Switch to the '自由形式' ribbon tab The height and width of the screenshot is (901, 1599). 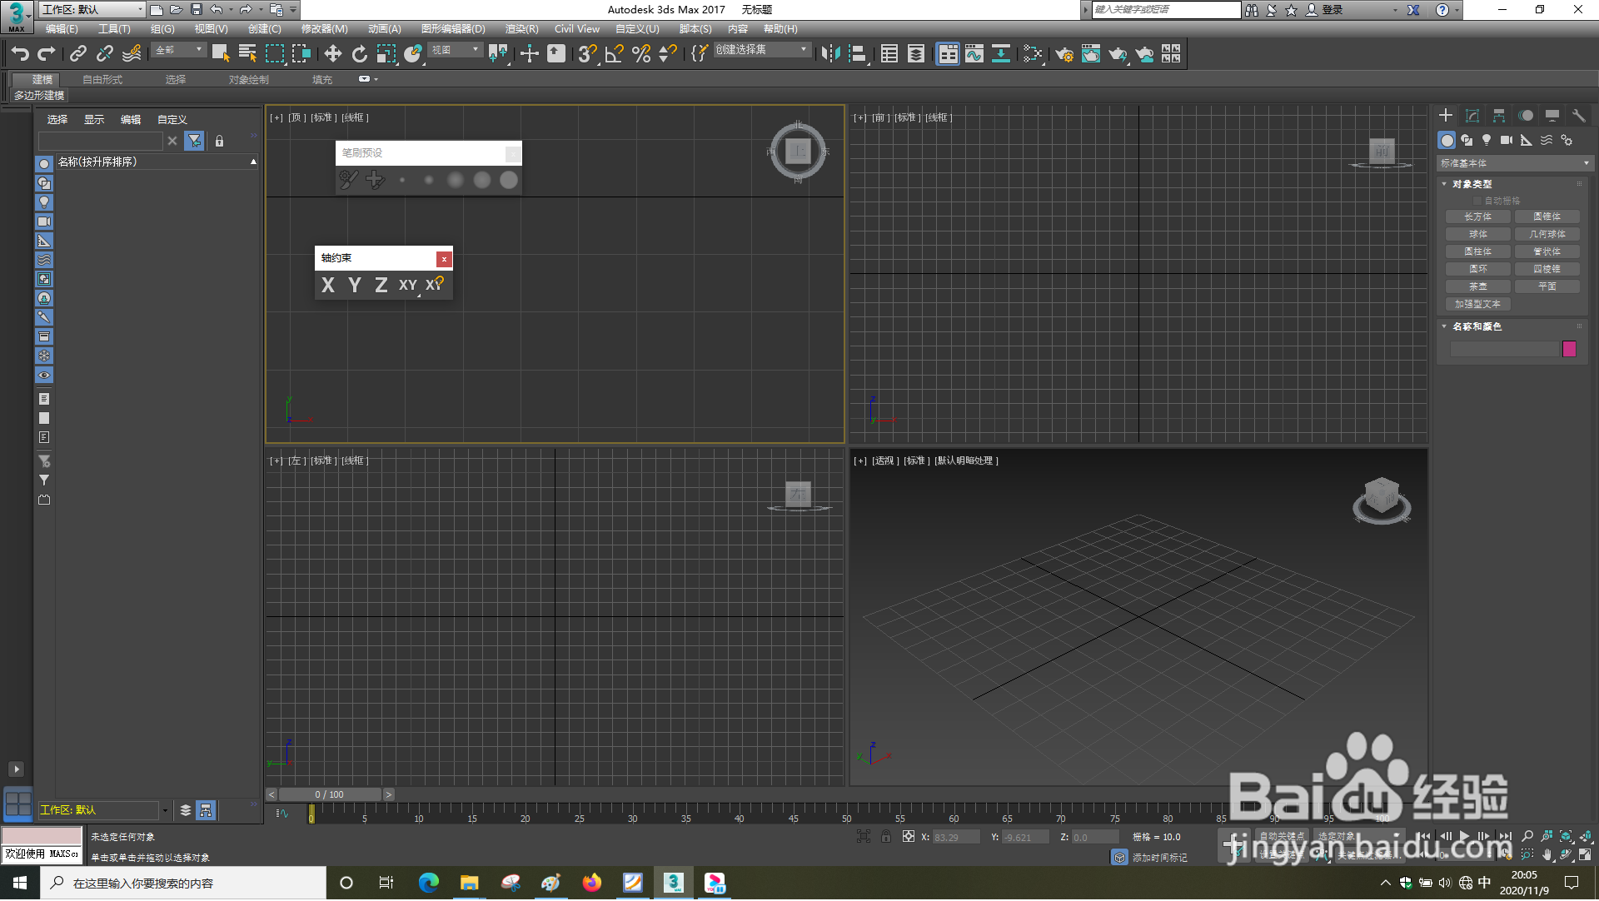click(x=102, y=80)
